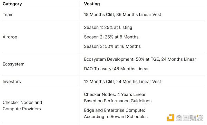Click Season 1: 25% at Listing line

[x=108, y=28]
